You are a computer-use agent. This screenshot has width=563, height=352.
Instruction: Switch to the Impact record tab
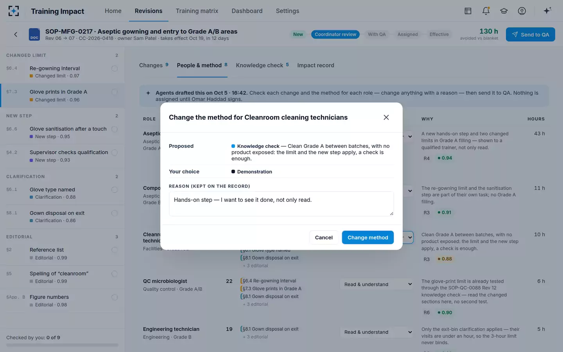coord(316,65)
